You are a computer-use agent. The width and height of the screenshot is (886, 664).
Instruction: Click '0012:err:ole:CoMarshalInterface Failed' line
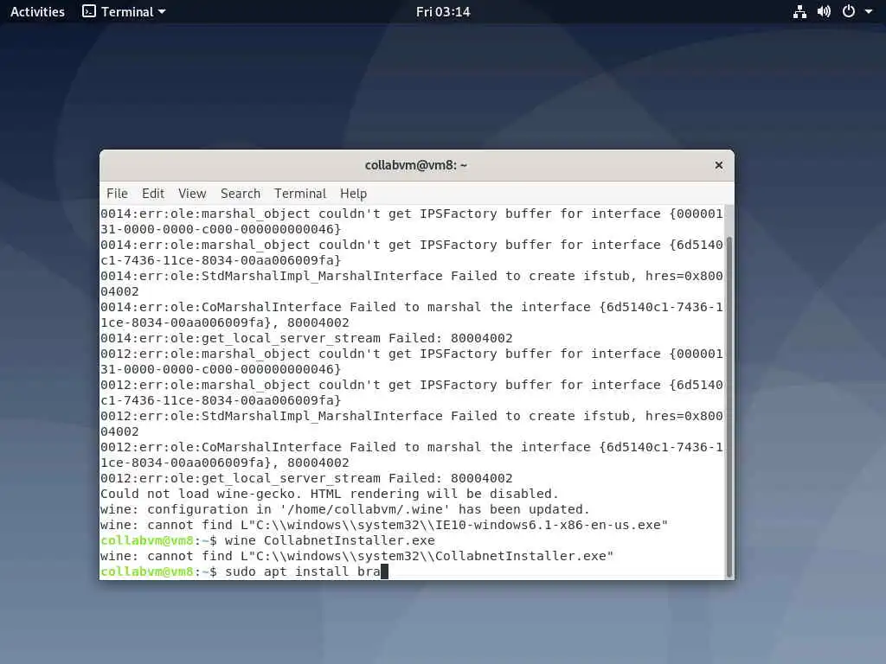point(411,455)
